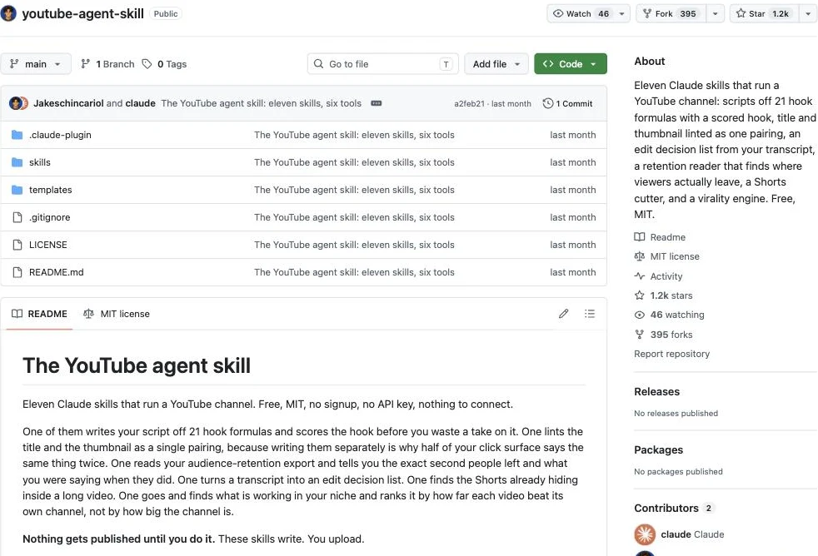The width and height of the screenshot is (818, 556).
Task: Open the latest commit message link
Action: 261,103
